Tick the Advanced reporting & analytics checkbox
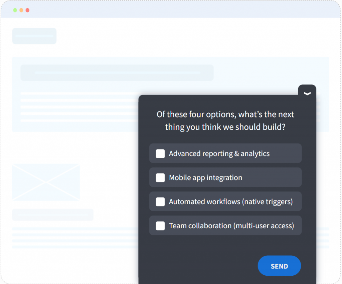 click(x=160, y=154)
